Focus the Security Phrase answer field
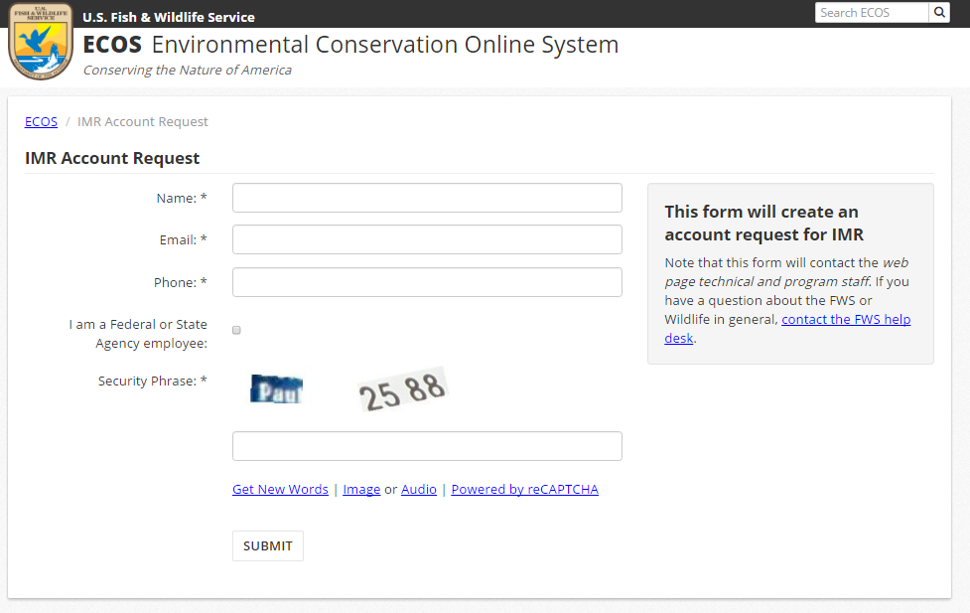 pyautogui.click(x=427, y=446)
